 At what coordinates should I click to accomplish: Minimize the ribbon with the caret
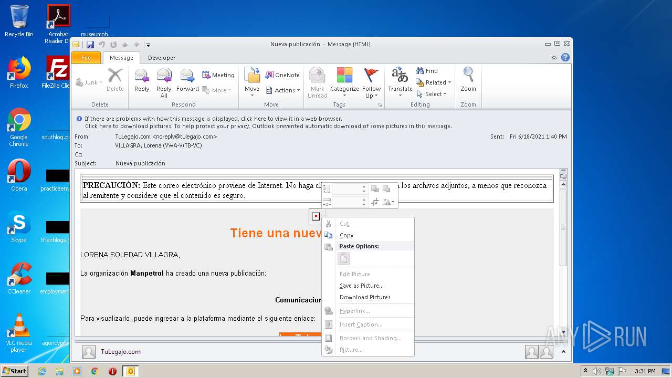(554, 58)
